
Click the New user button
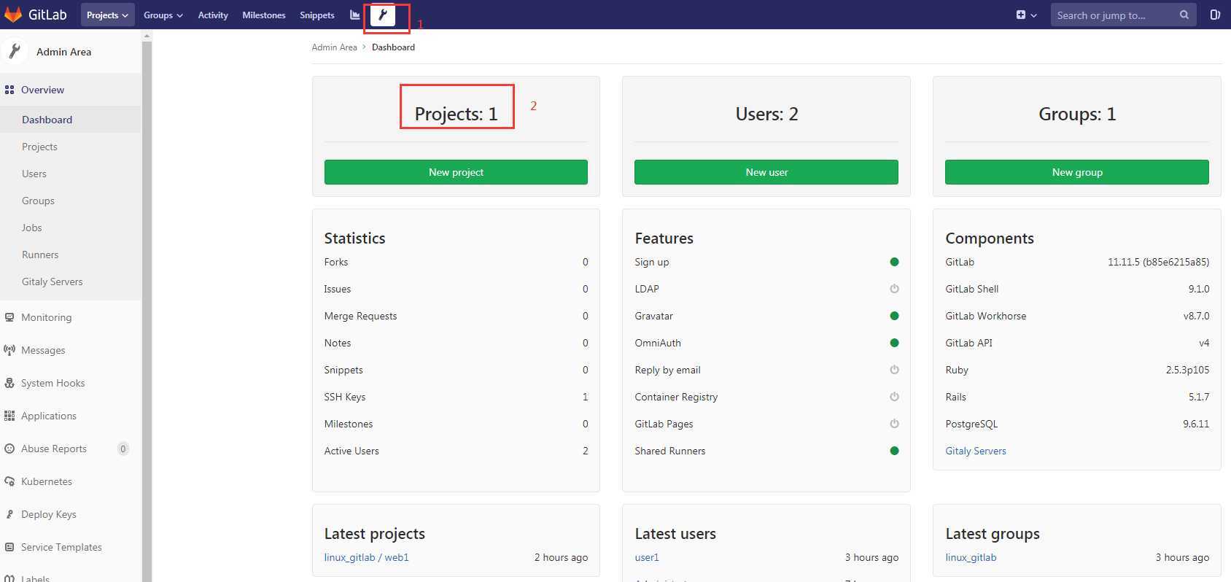point(766,172)
